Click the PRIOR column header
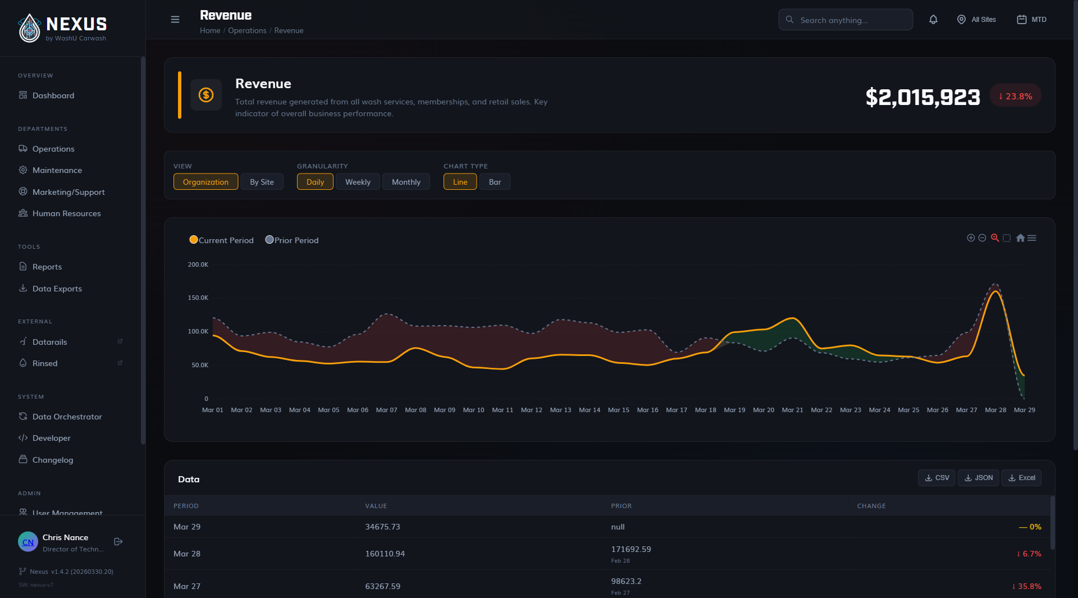This screenshot has width=1078, height=598. (621, 506)
